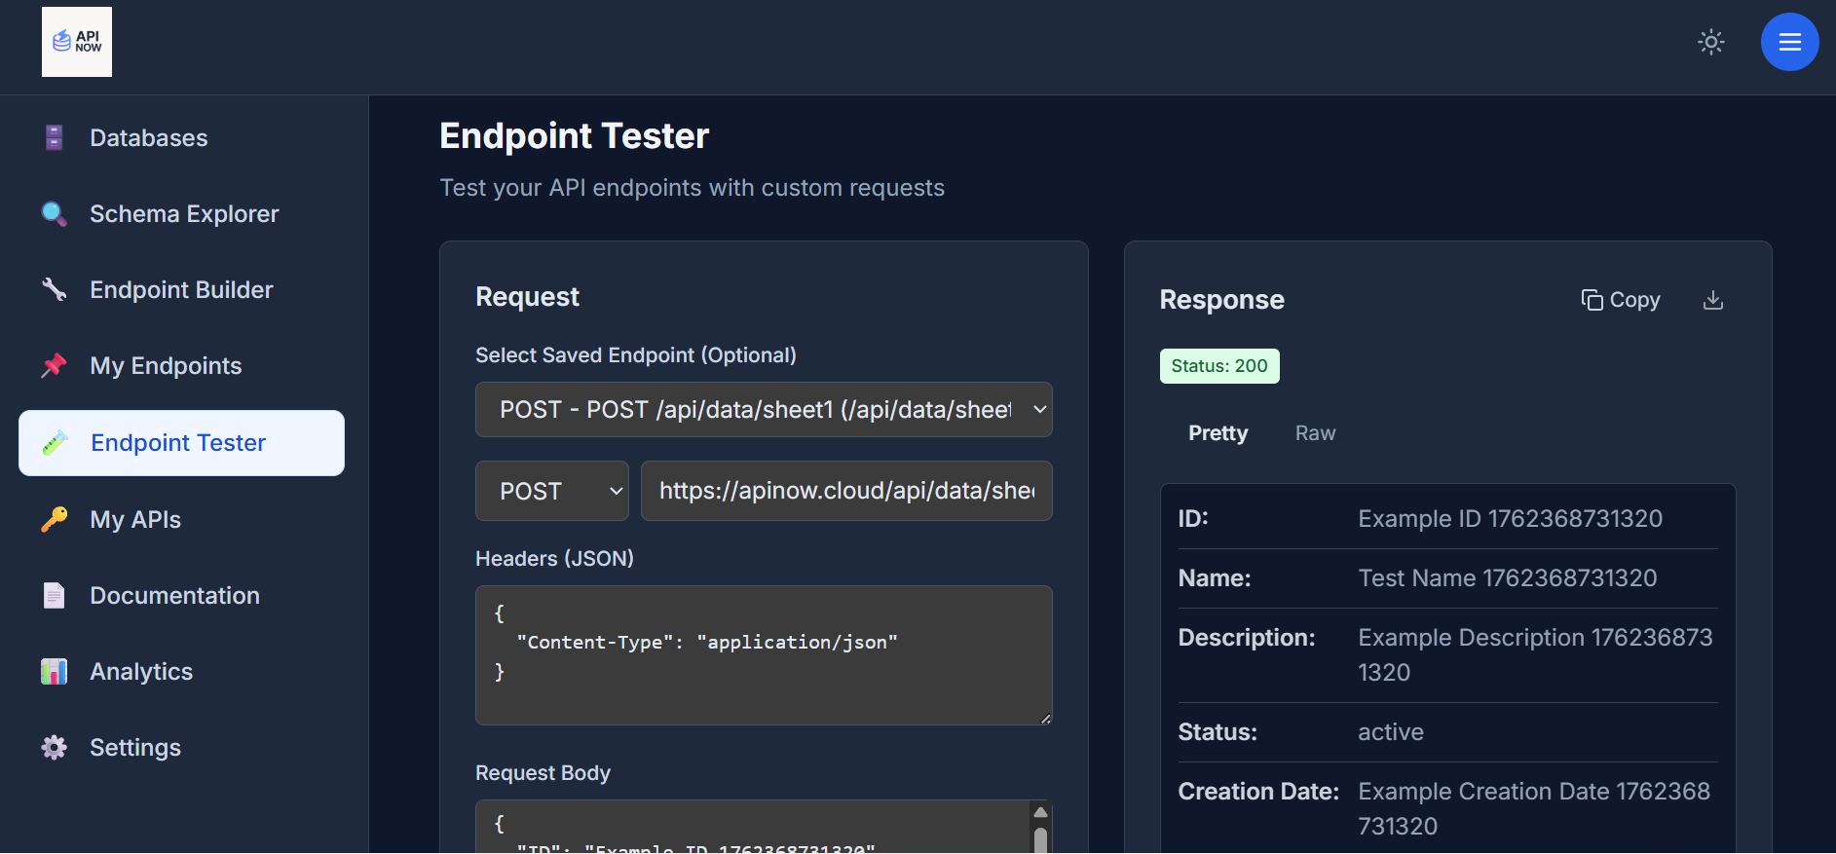Image resolution: width=1836 pixels, height=854 pixels.
Task: Download the response with the download icon
Action: (x=1713, y=300)
